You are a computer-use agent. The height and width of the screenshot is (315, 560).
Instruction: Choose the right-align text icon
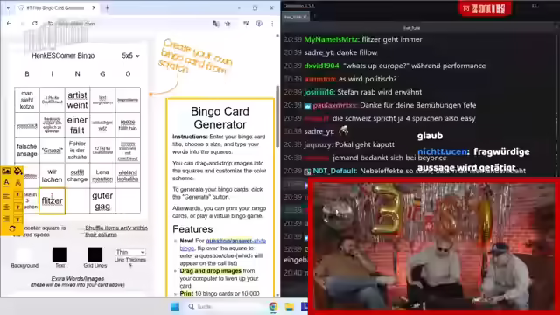(6, 219)
